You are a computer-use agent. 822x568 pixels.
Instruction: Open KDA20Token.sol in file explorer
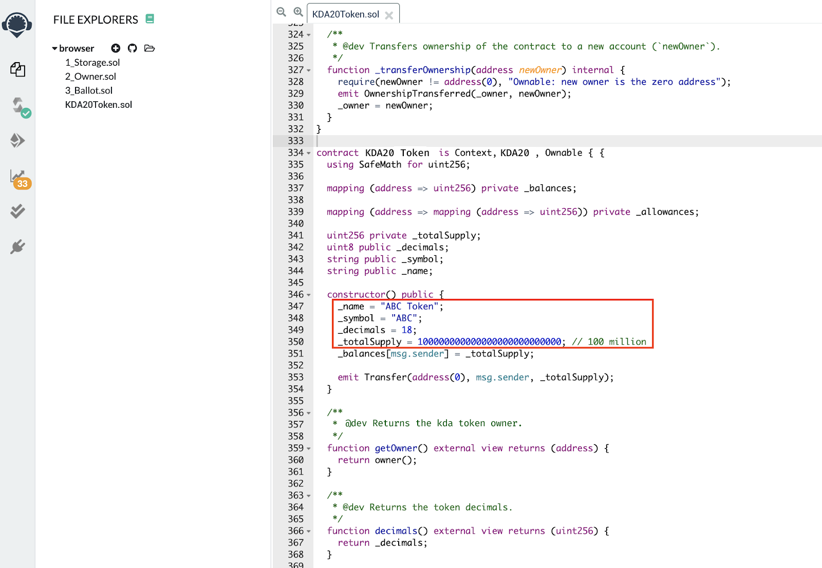coord(99,105)
